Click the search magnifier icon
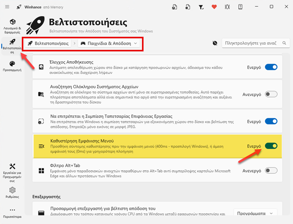The height and width of the screenshot is (224, 293). (284, 43)
